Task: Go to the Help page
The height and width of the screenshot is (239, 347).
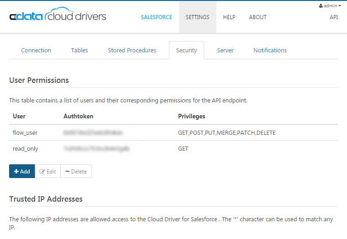Action: tap(229, 17)
